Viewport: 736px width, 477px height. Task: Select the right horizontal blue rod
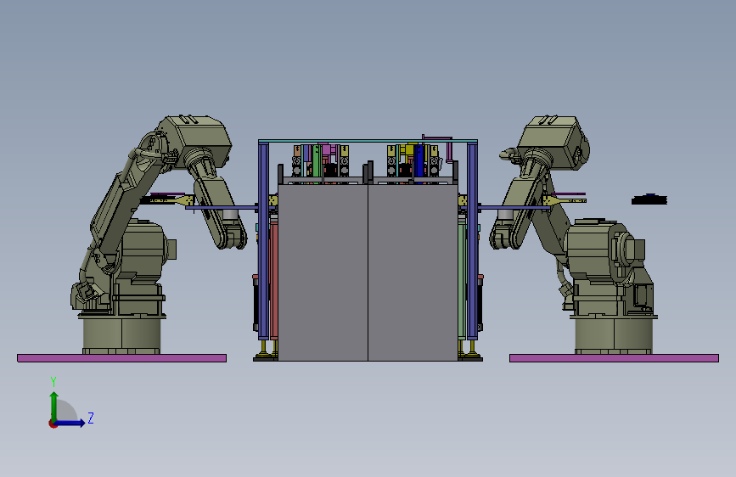(x=514, y=207)
